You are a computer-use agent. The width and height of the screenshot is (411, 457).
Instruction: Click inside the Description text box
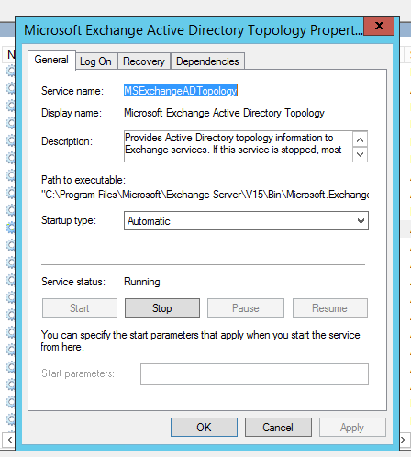pos(238,146)
